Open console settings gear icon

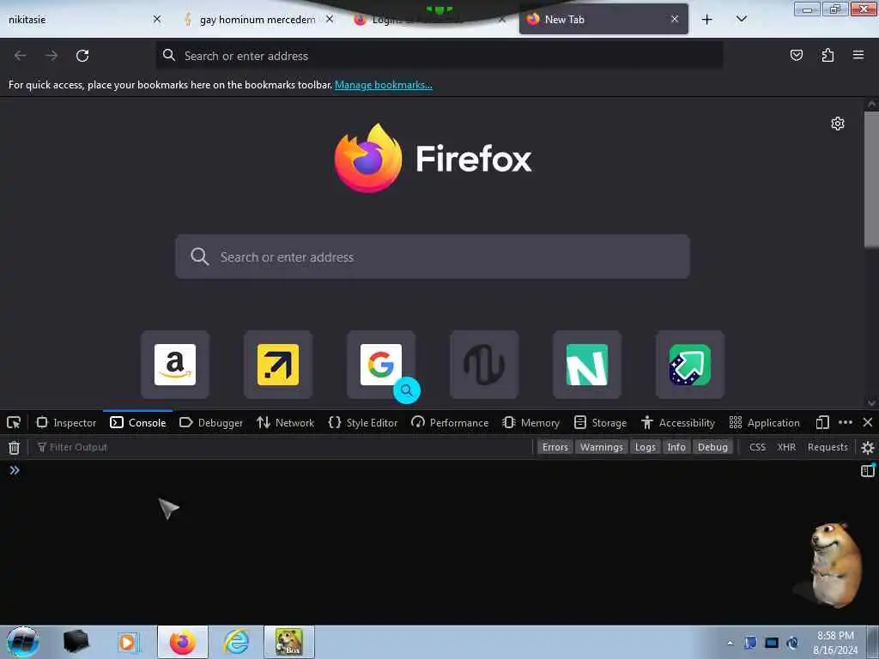tap(867, 447)
